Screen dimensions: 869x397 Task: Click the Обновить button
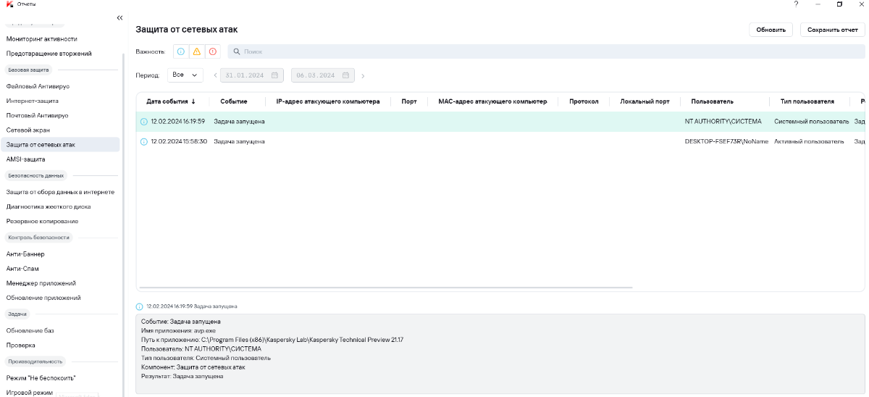point(771,30)
